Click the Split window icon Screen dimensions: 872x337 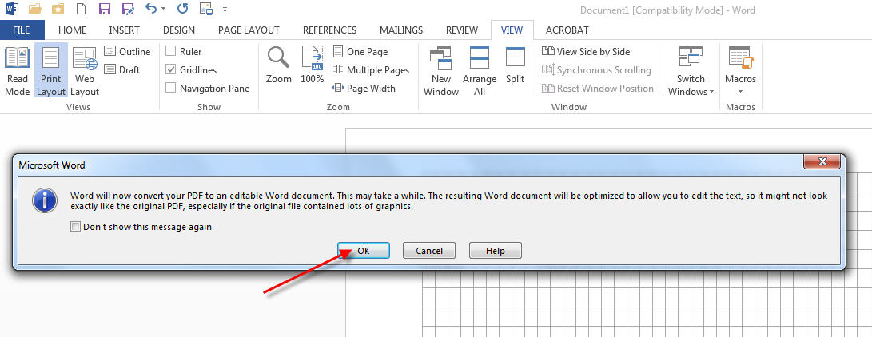point(515,65)
